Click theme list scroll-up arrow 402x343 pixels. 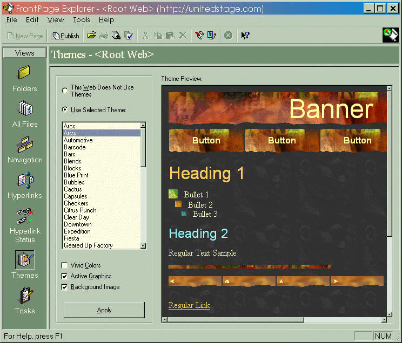pyautogui.click(x=143, y=125)
